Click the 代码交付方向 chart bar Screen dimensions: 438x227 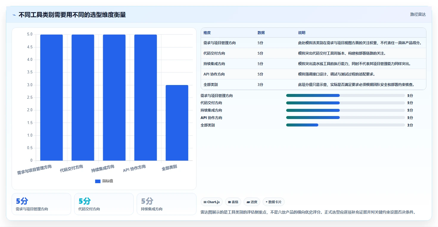tap(83, 98)
